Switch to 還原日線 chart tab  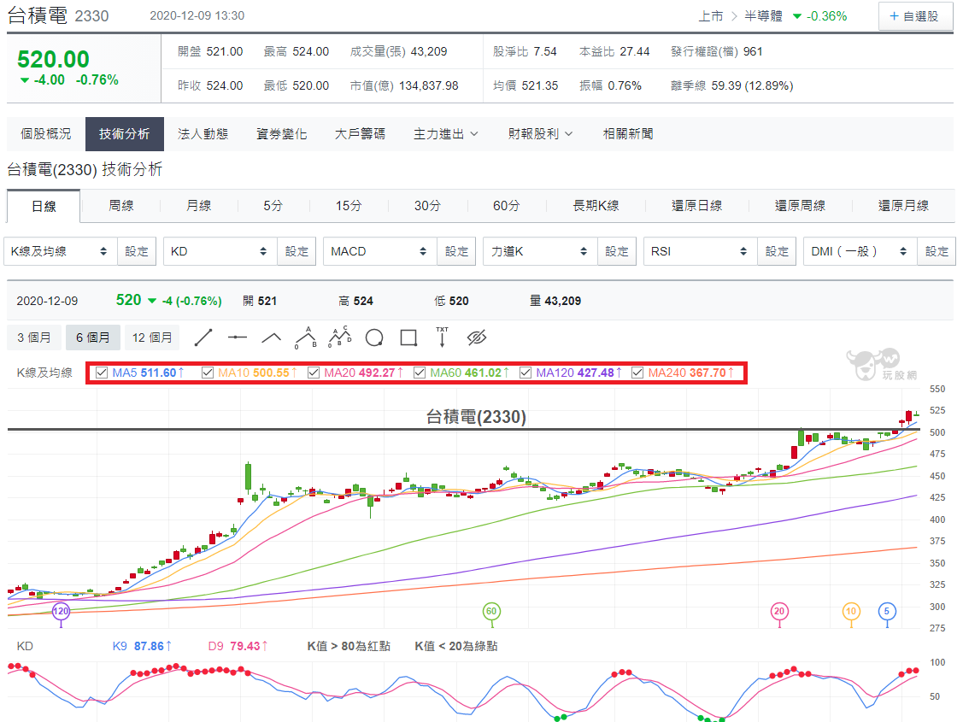[x=697, y=206]
